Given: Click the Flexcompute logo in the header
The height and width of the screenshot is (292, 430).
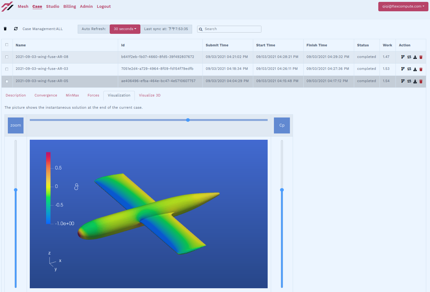Looking at the screenshot, I should click(8, 6).
